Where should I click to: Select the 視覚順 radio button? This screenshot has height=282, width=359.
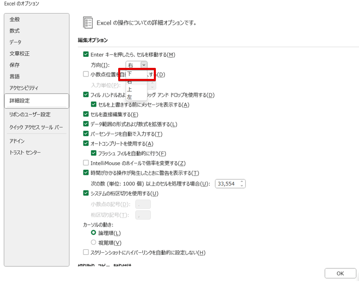click(x=94, y=243)
